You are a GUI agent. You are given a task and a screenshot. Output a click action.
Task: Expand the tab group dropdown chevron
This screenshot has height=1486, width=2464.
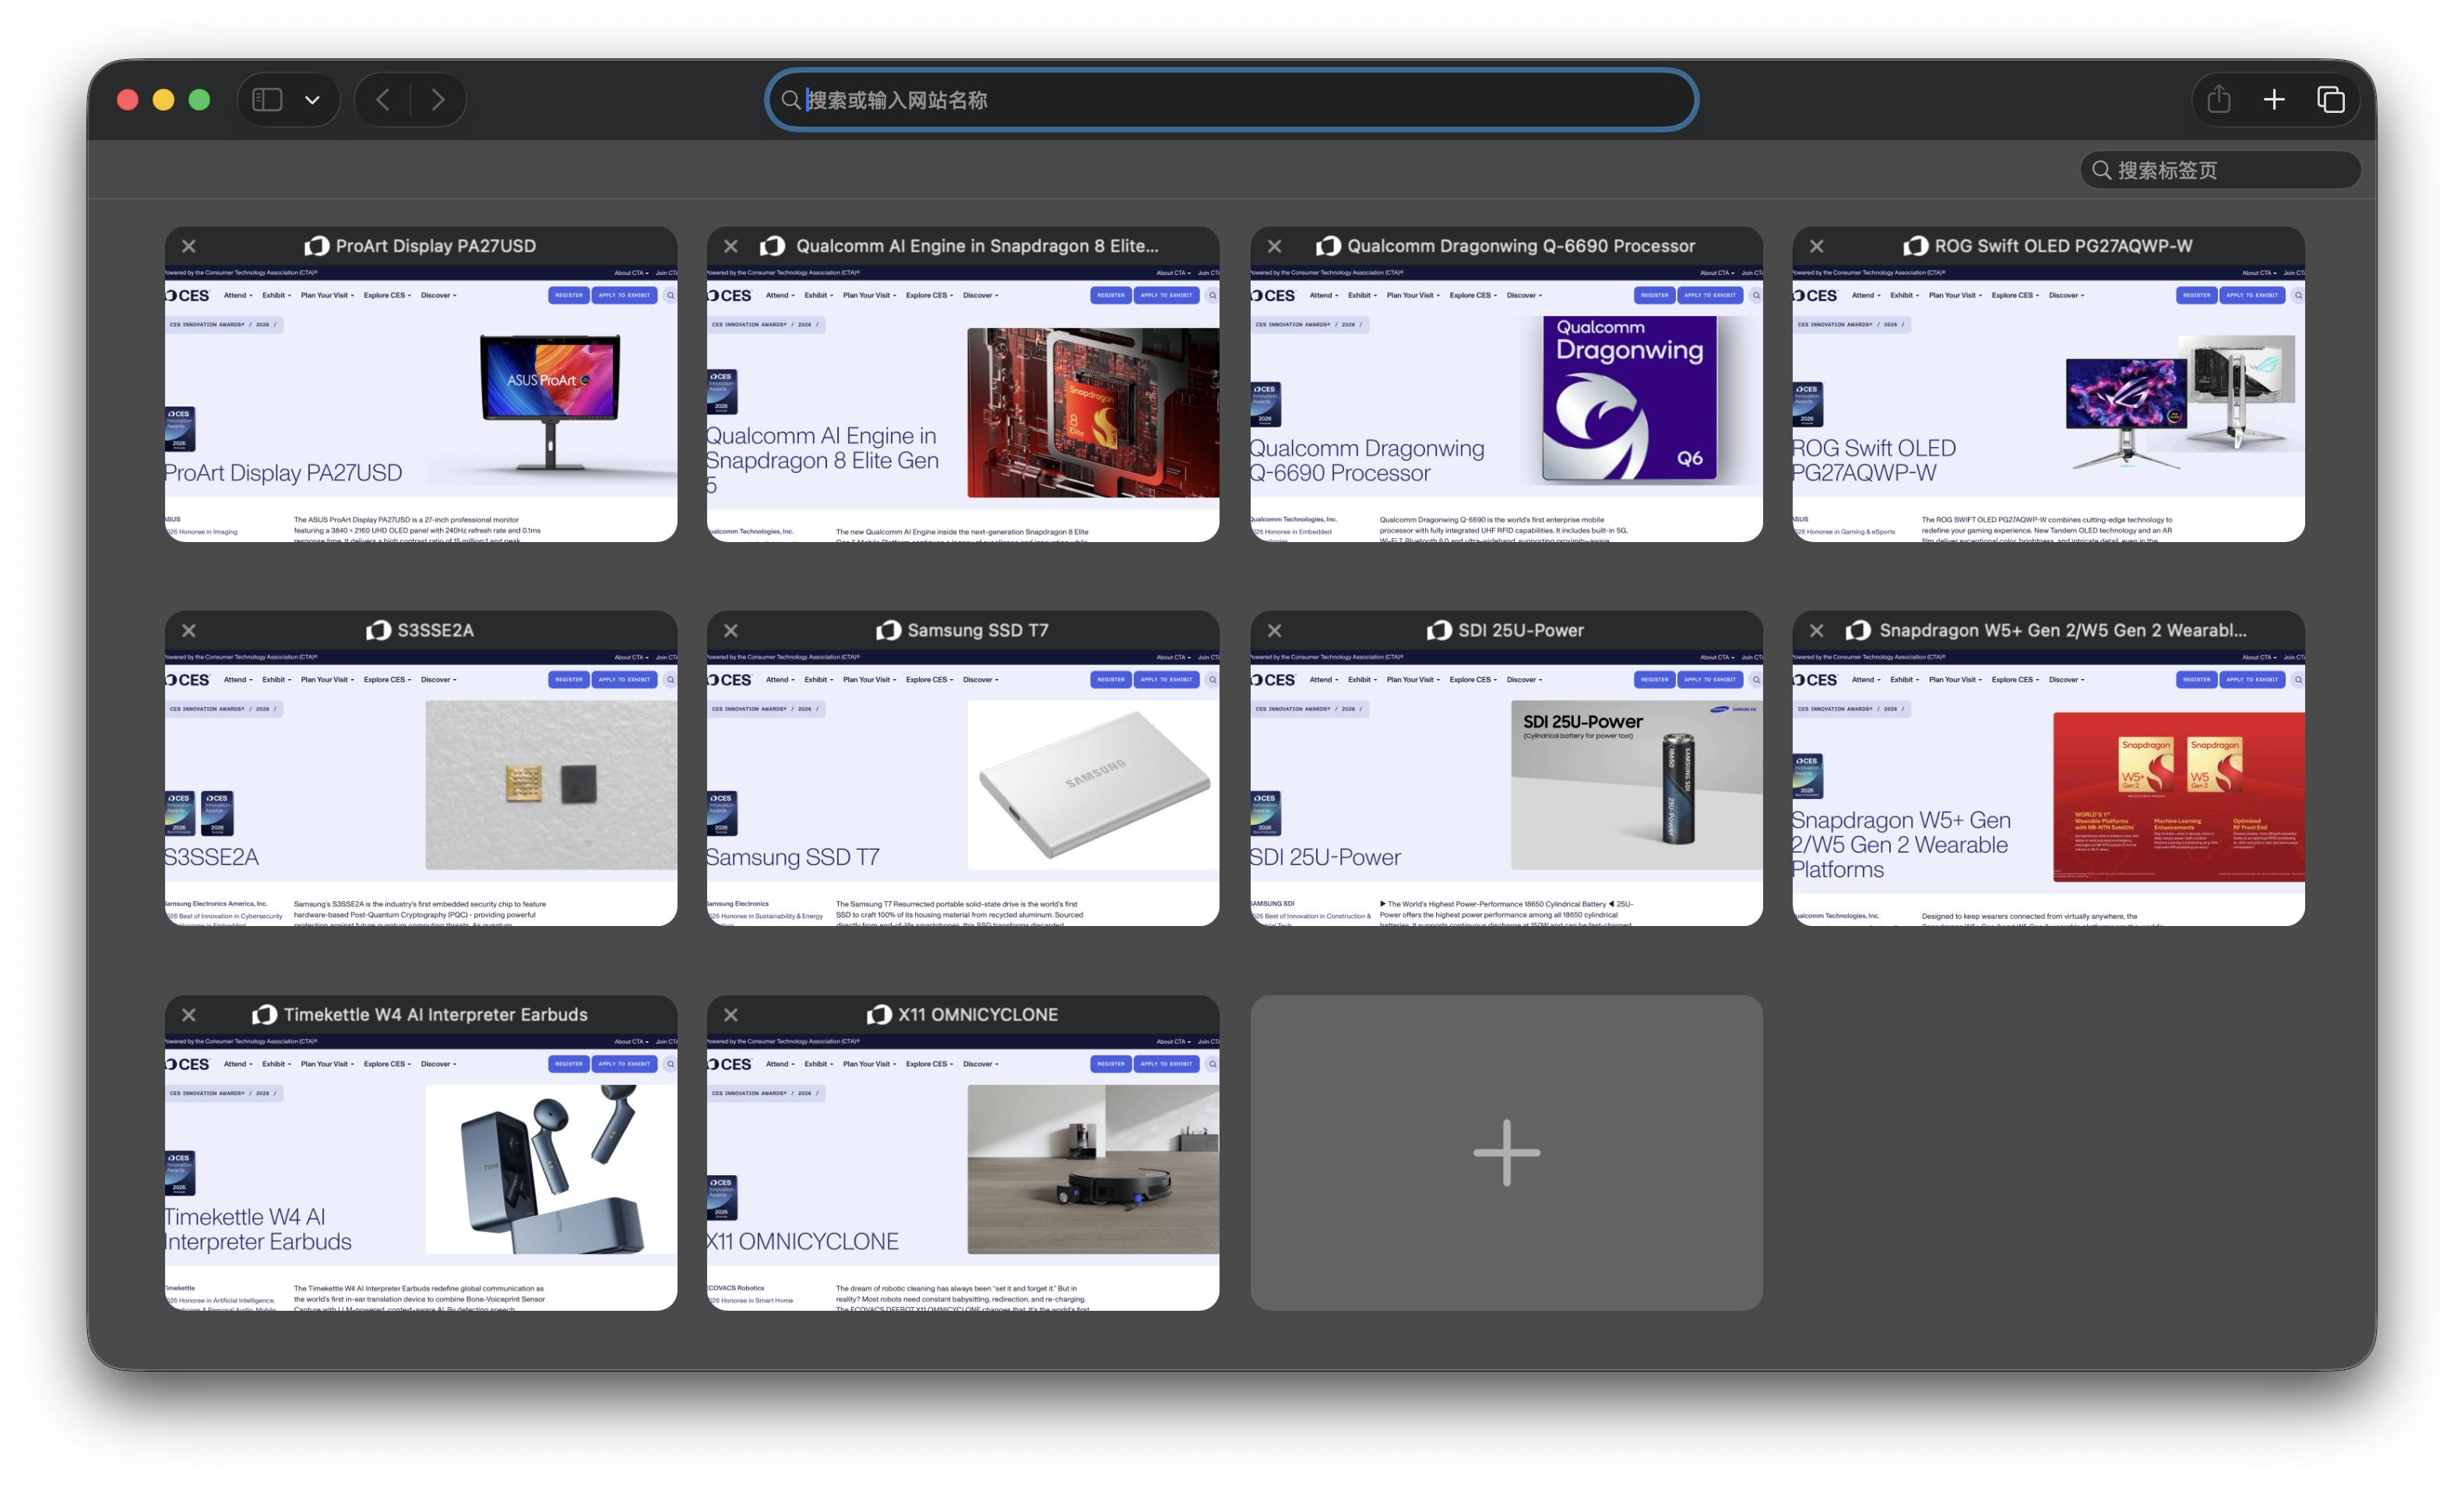click(x=312, y=100)
